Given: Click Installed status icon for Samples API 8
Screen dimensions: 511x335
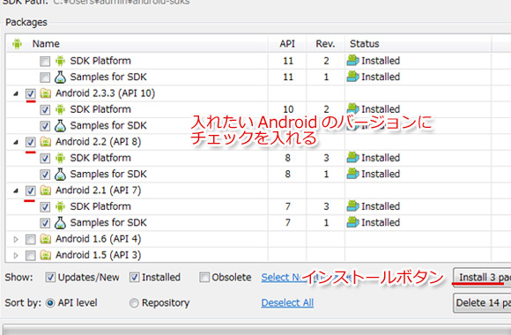Looking at the screenshot, I should (353, 174).
